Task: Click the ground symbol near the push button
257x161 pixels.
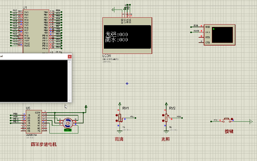Action: pyautogui.click(x=250, y=122)
